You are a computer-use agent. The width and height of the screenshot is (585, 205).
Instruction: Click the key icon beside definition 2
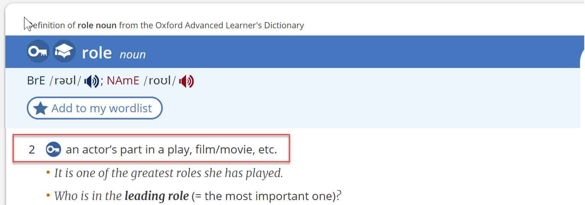click(x=53, y=150)
